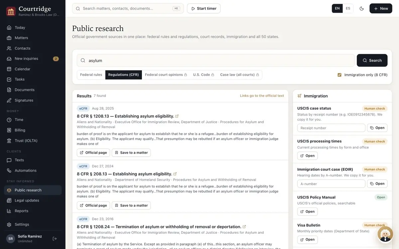Viewport: 399px width, 249px height.
Task: Open New inquiries
Action: coord(33,59)
